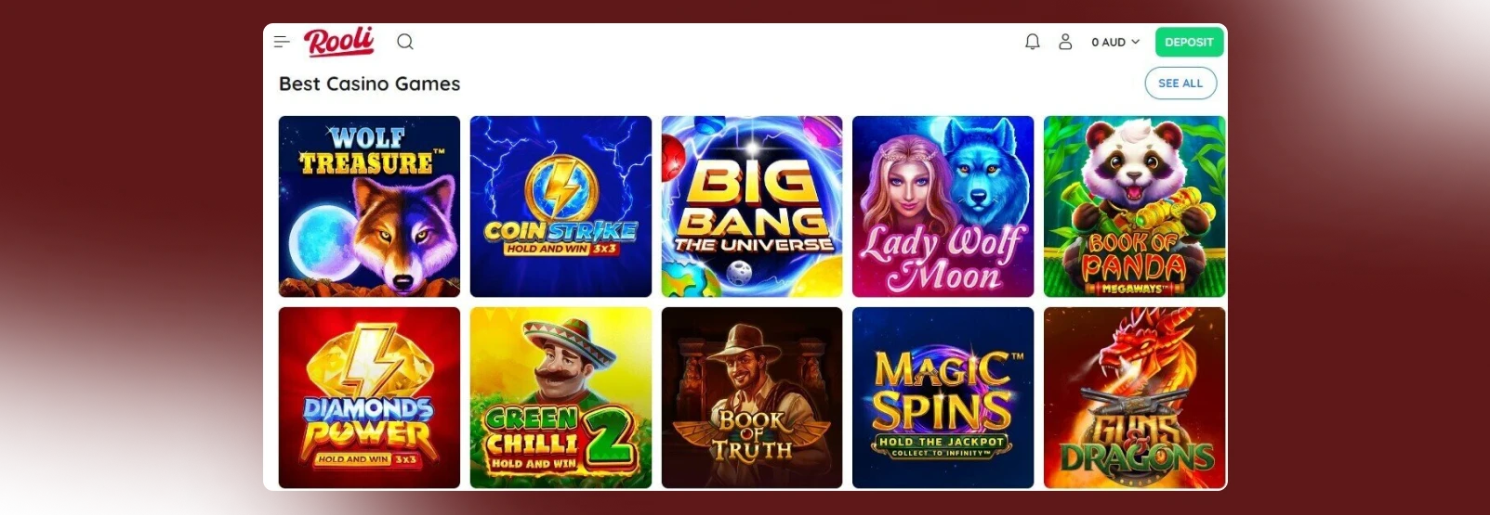
Task: Open the user profile icon
Action: (x=1065, y=42)
